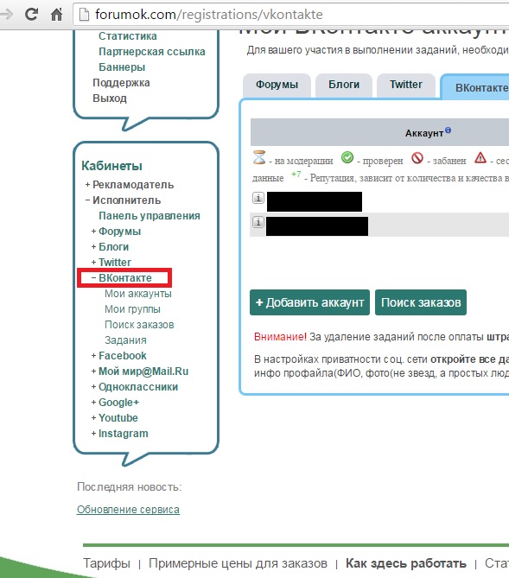Viewport: 509px width, 578px height.
Task: Click the Кабинеты heading
Action: click(111, 166)
